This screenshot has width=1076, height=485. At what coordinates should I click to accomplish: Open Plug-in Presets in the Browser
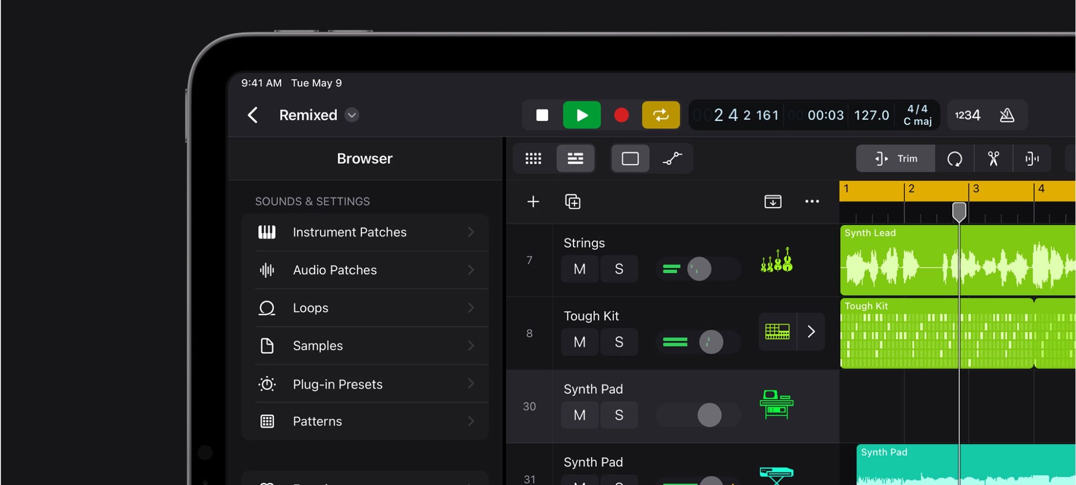365,384
